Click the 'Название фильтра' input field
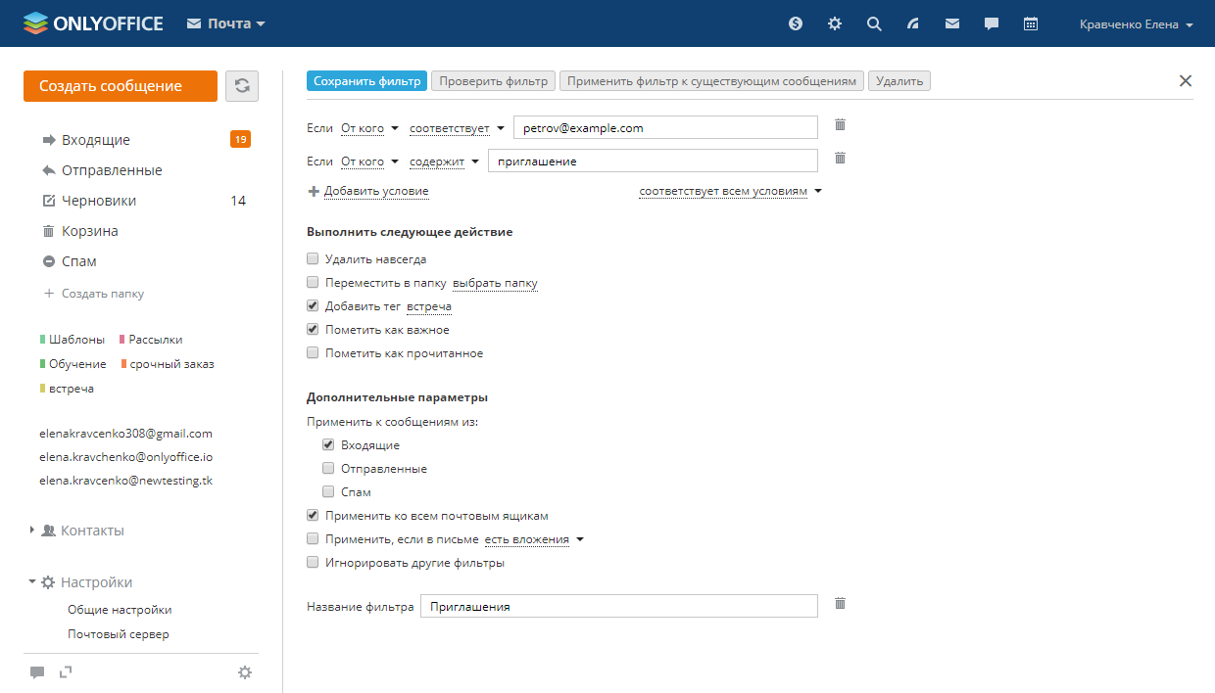 tap(618, 607)
